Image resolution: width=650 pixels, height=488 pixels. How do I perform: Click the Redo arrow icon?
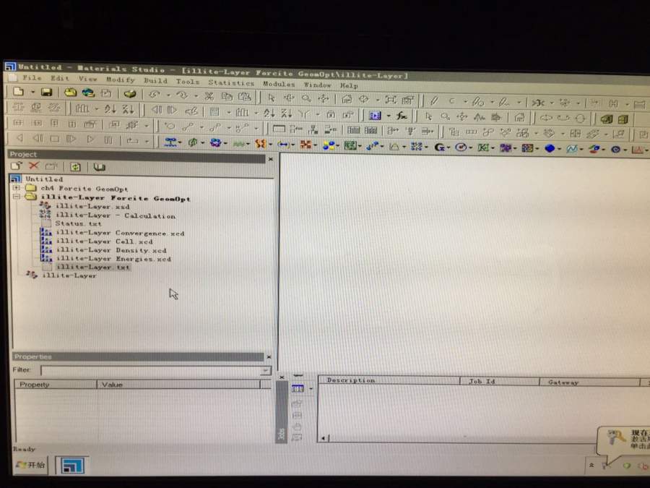[x=181, y=95]
